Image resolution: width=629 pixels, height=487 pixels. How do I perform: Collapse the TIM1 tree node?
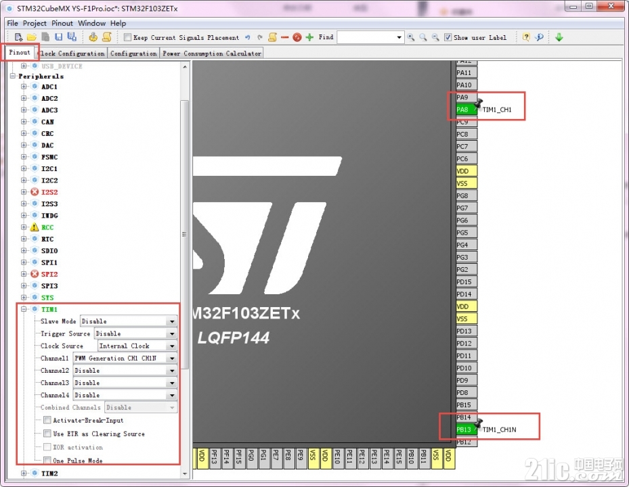[24, 309]
